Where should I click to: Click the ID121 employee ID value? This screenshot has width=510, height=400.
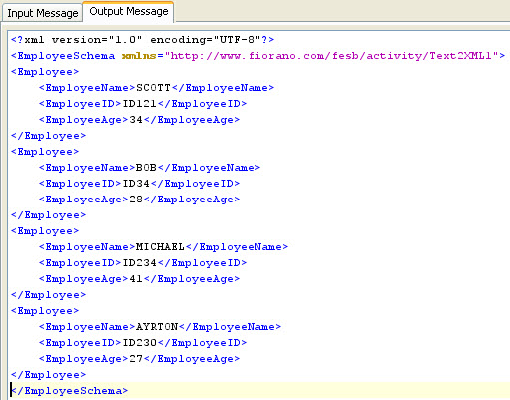139,104
